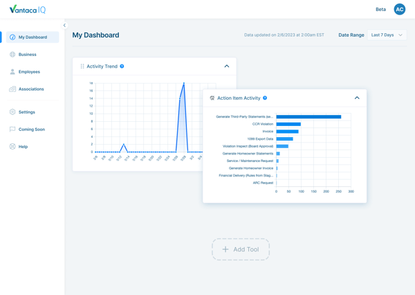Open the Help page
The image size is (415, 295).
coord(23,147)
